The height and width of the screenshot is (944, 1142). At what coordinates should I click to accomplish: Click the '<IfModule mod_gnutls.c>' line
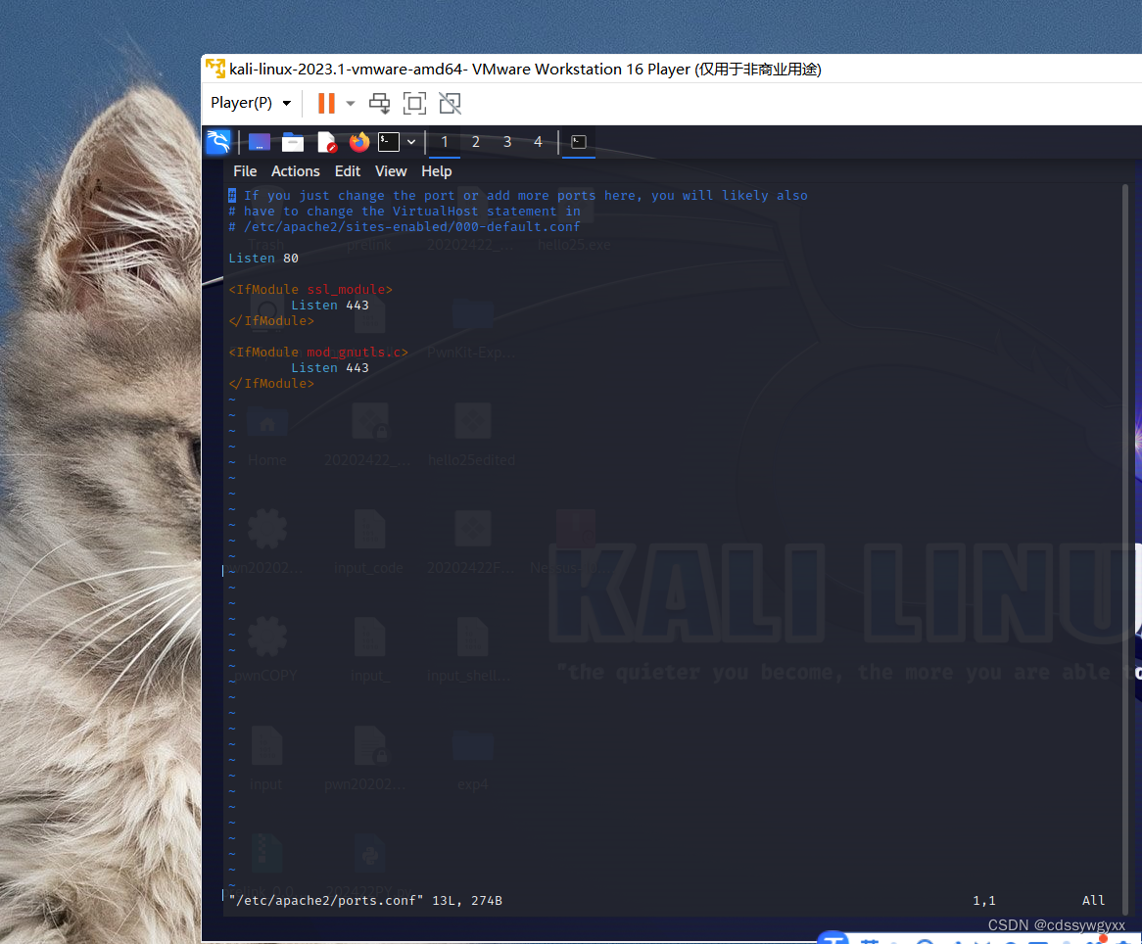(x=318, y=352)
